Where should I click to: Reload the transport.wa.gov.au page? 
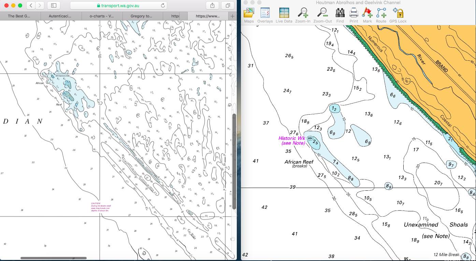pyautogui.click(x=163, y=5)
